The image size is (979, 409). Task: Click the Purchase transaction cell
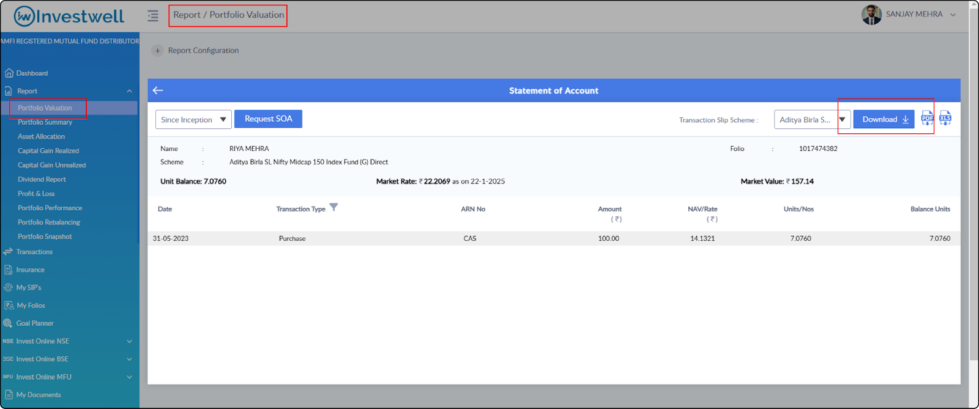click(292, 238)
